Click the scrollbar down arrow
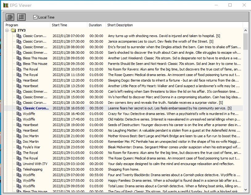Screen dimensions: 251x195 pos(245,189)
